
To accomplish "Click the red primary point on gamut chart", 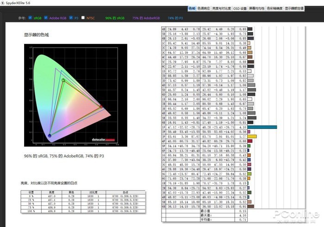I will coord(101,107).
